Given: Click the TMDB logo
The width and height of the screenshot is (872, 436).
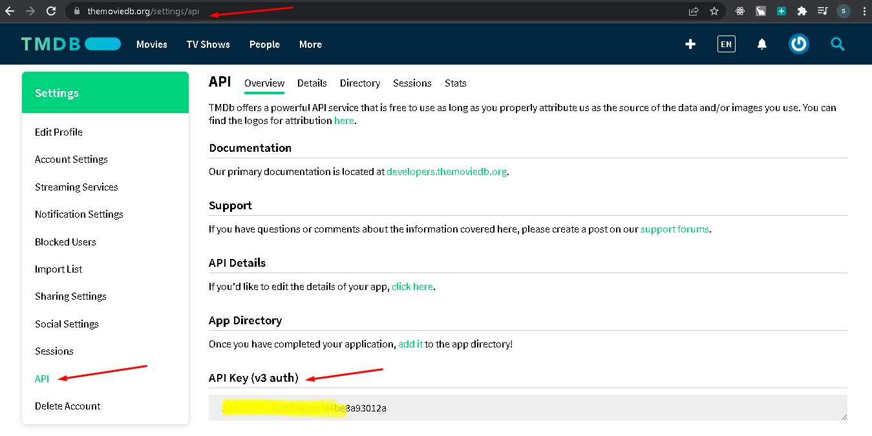Looking at the screenshot, I should [x=71, y=44].
